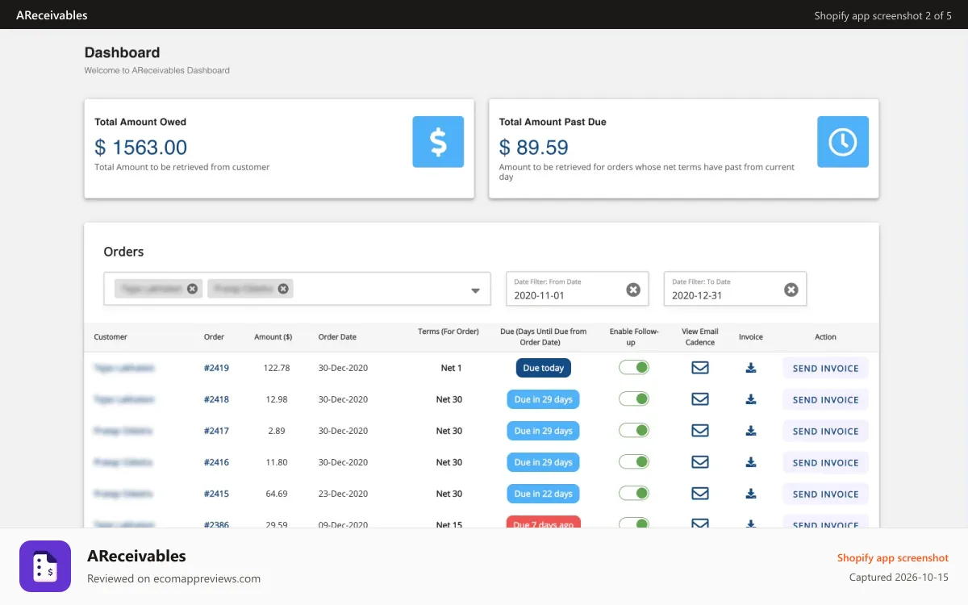Click the Shopify app screenshot link

point(893,557)
